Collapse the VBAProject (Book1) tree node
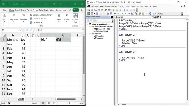 coord(87,24)
